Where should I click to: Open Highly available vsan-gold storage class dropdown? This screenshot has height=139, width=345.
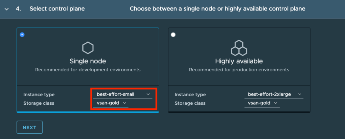262,103
